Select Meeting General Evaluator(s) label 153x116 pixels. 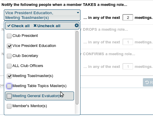point(38,96)
